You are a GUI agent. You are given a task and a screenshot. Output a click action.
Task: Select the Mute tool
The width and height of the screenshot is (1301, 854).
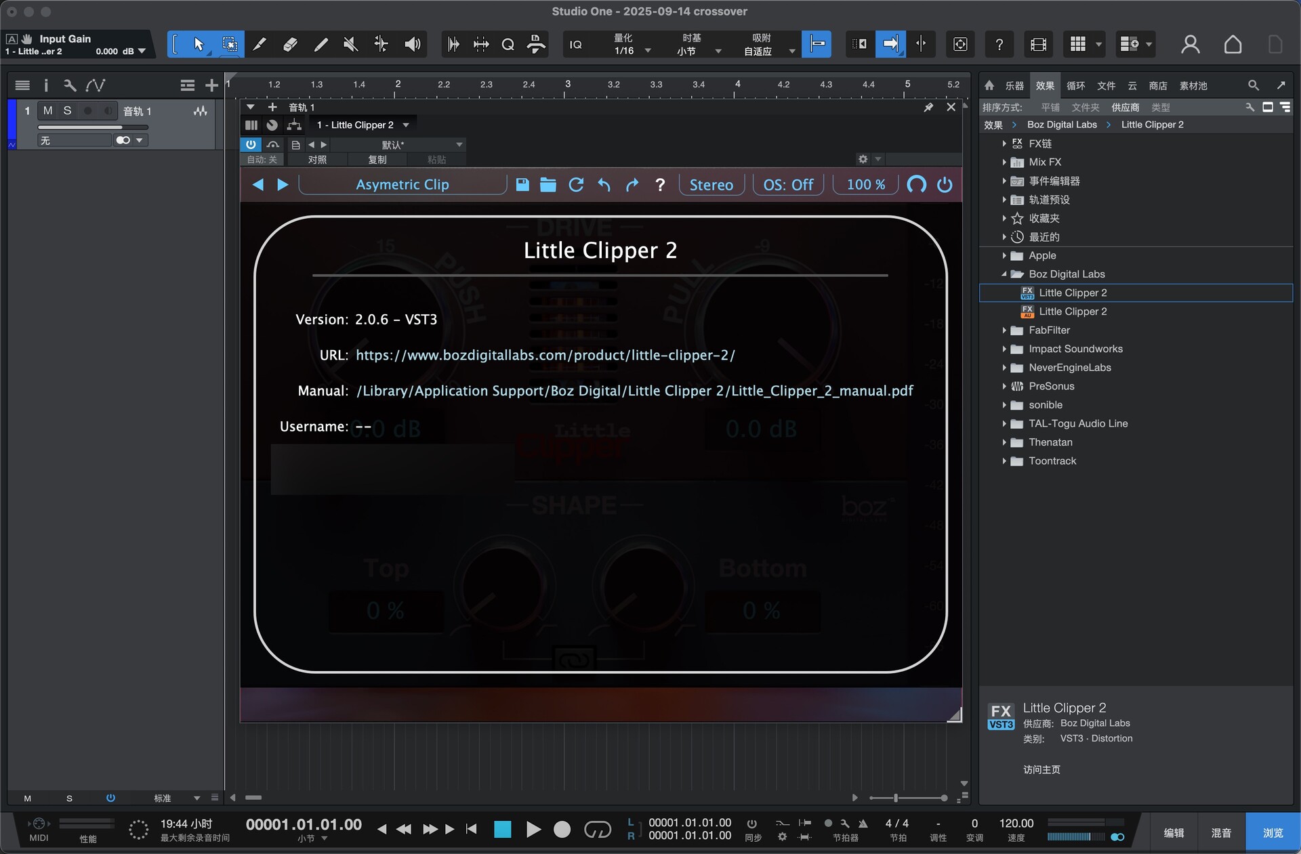point(350,45)
